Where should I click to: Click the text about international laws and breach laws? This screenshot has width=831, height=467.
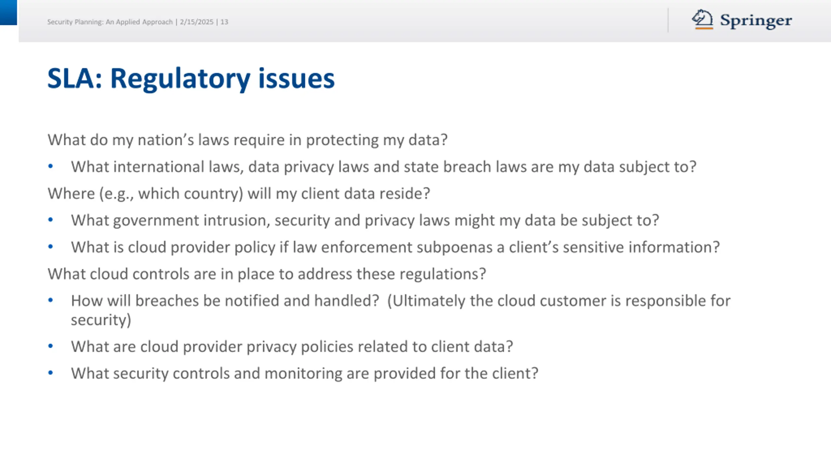click(x=384, y=167)
